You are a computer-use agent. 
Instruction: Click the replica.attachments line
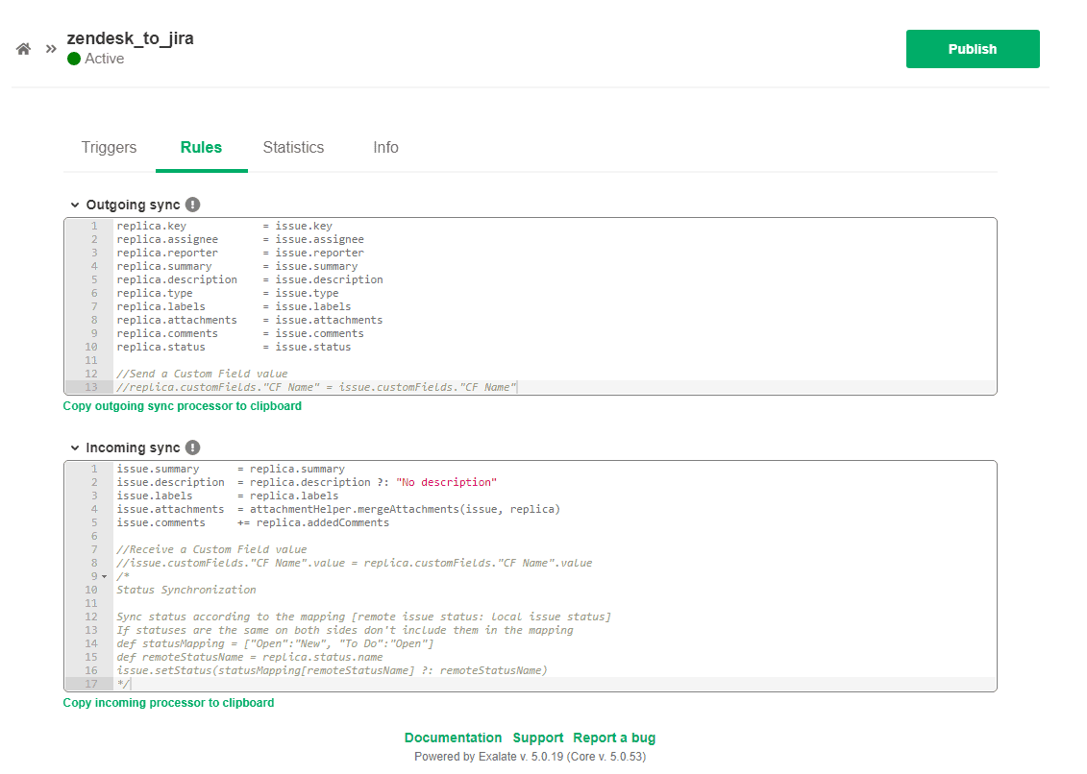[x=250, y=320]
